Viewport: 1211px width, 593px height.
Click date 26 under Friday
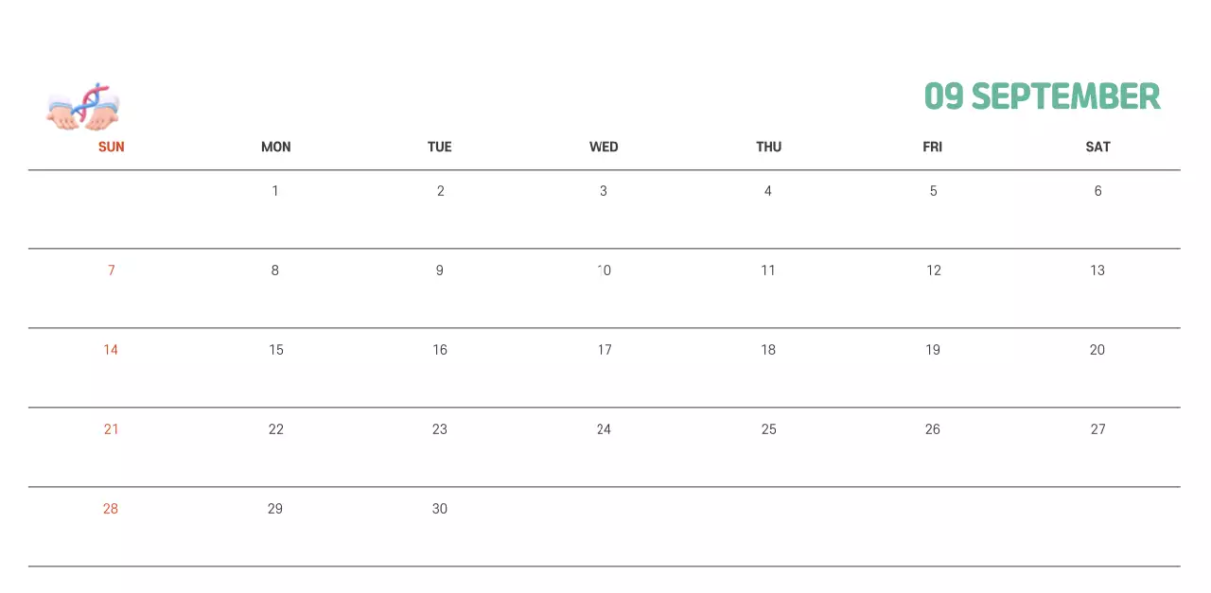tap(933, 429)
